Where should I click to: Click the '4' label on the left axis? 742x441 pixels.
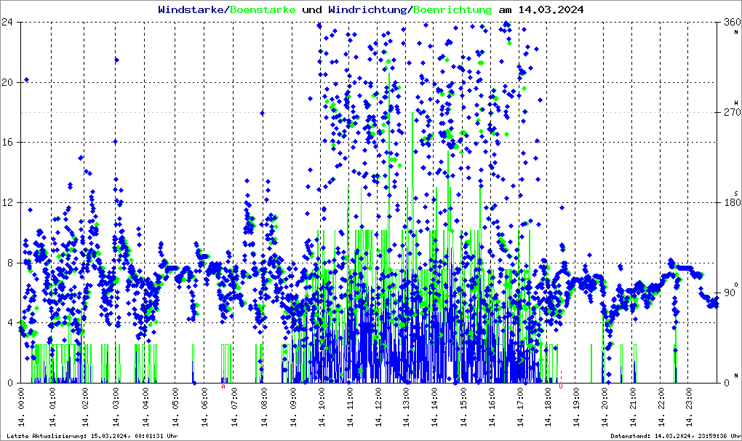(10, 322)
